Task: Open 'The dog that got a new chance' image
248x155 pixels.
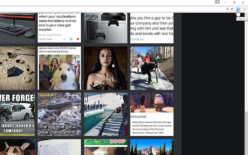Action: 59,114
